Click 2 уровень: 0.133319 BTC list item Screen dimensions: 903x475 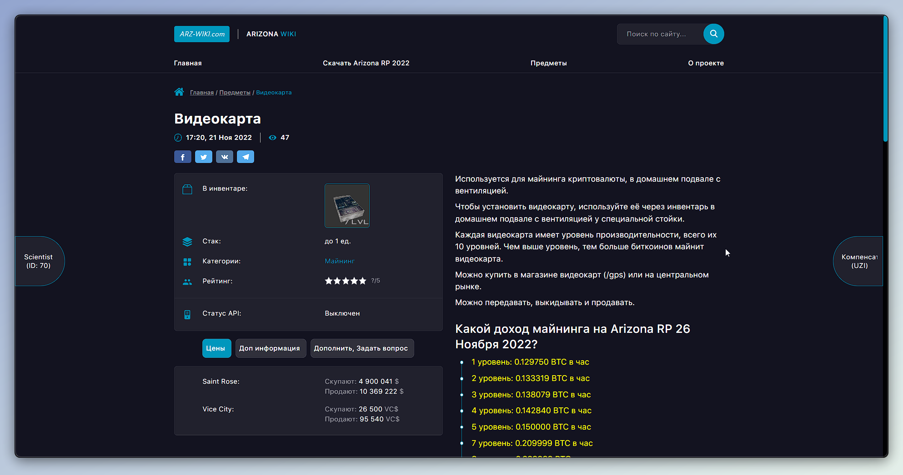[x=531, y=378]
